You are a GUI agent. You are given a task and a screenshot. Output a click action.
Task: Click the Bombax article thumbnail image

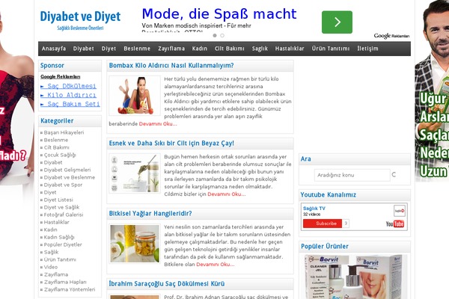(x=135, y=96)
